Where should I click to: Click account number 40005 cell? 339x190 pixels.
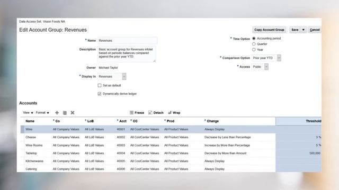[121, 161]
